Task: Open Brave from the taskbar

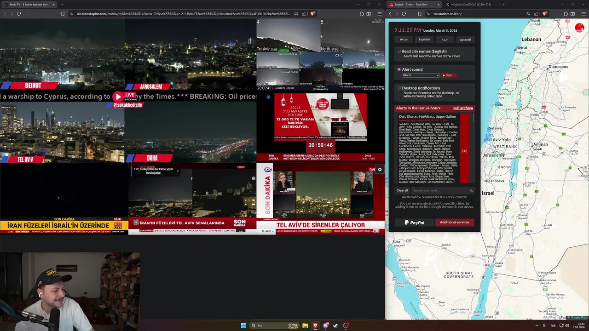Action: 315,325
